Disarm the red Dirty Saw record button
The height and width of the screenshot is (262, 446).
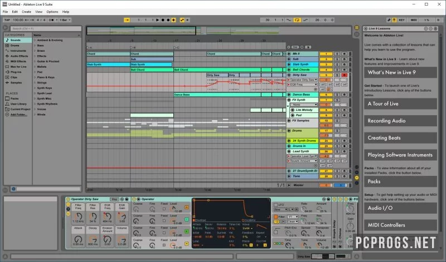(344, 75)
